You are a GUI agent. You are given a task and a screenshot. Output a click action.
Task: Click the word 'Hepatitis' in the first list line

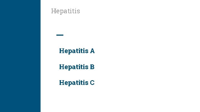(74, 51)
